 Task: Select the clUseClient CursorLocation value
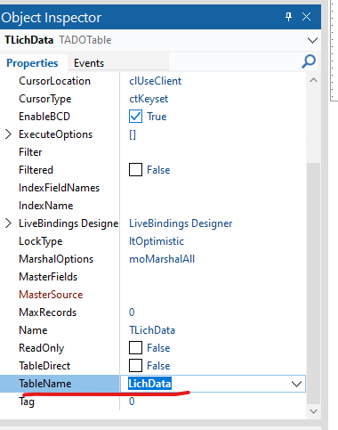155,81
